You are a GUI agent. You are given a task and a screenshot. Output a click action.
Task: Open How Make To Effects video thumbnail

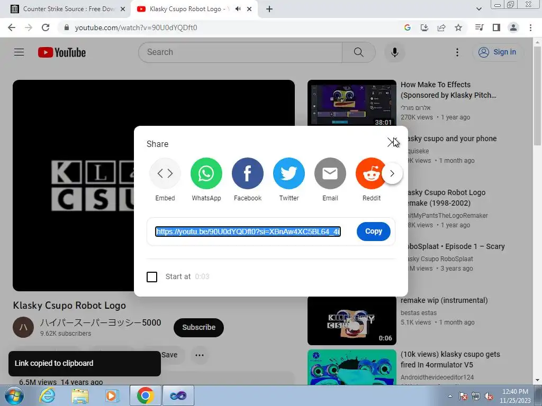[x=352, y=103]
